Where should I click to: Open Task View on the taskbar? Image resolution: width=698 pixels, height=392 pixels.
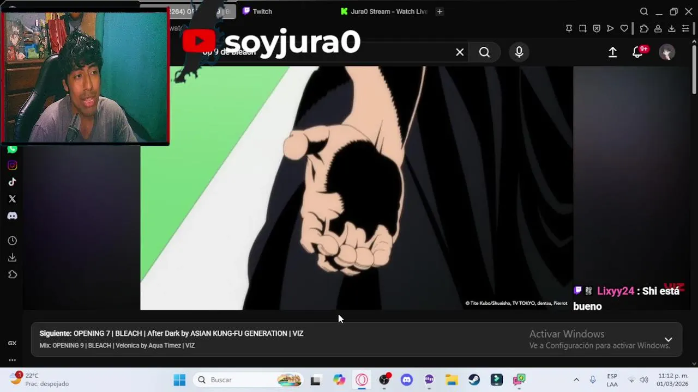[x=315, y=380]
